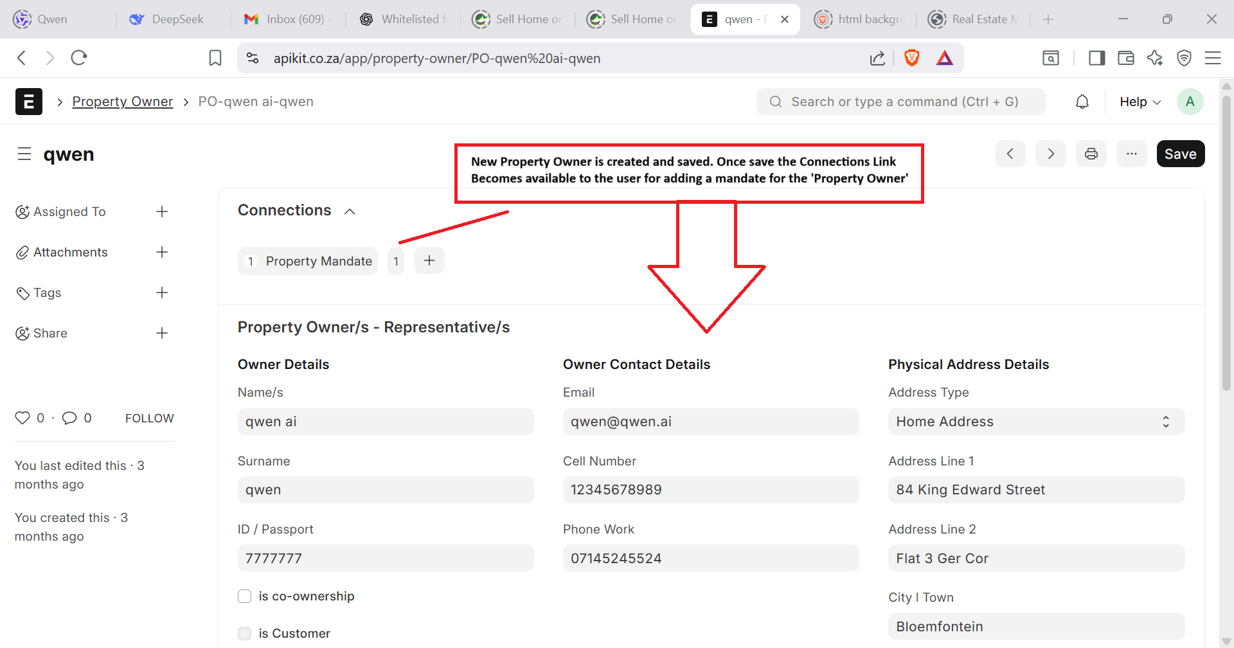Screen dimensions: 1234x648
Task: Add an assignee with Assigned To plus
Action: 162,212
